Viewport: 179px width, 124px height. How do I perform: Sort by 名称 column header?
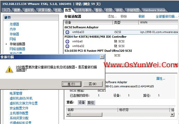click(x=92, y=110)
